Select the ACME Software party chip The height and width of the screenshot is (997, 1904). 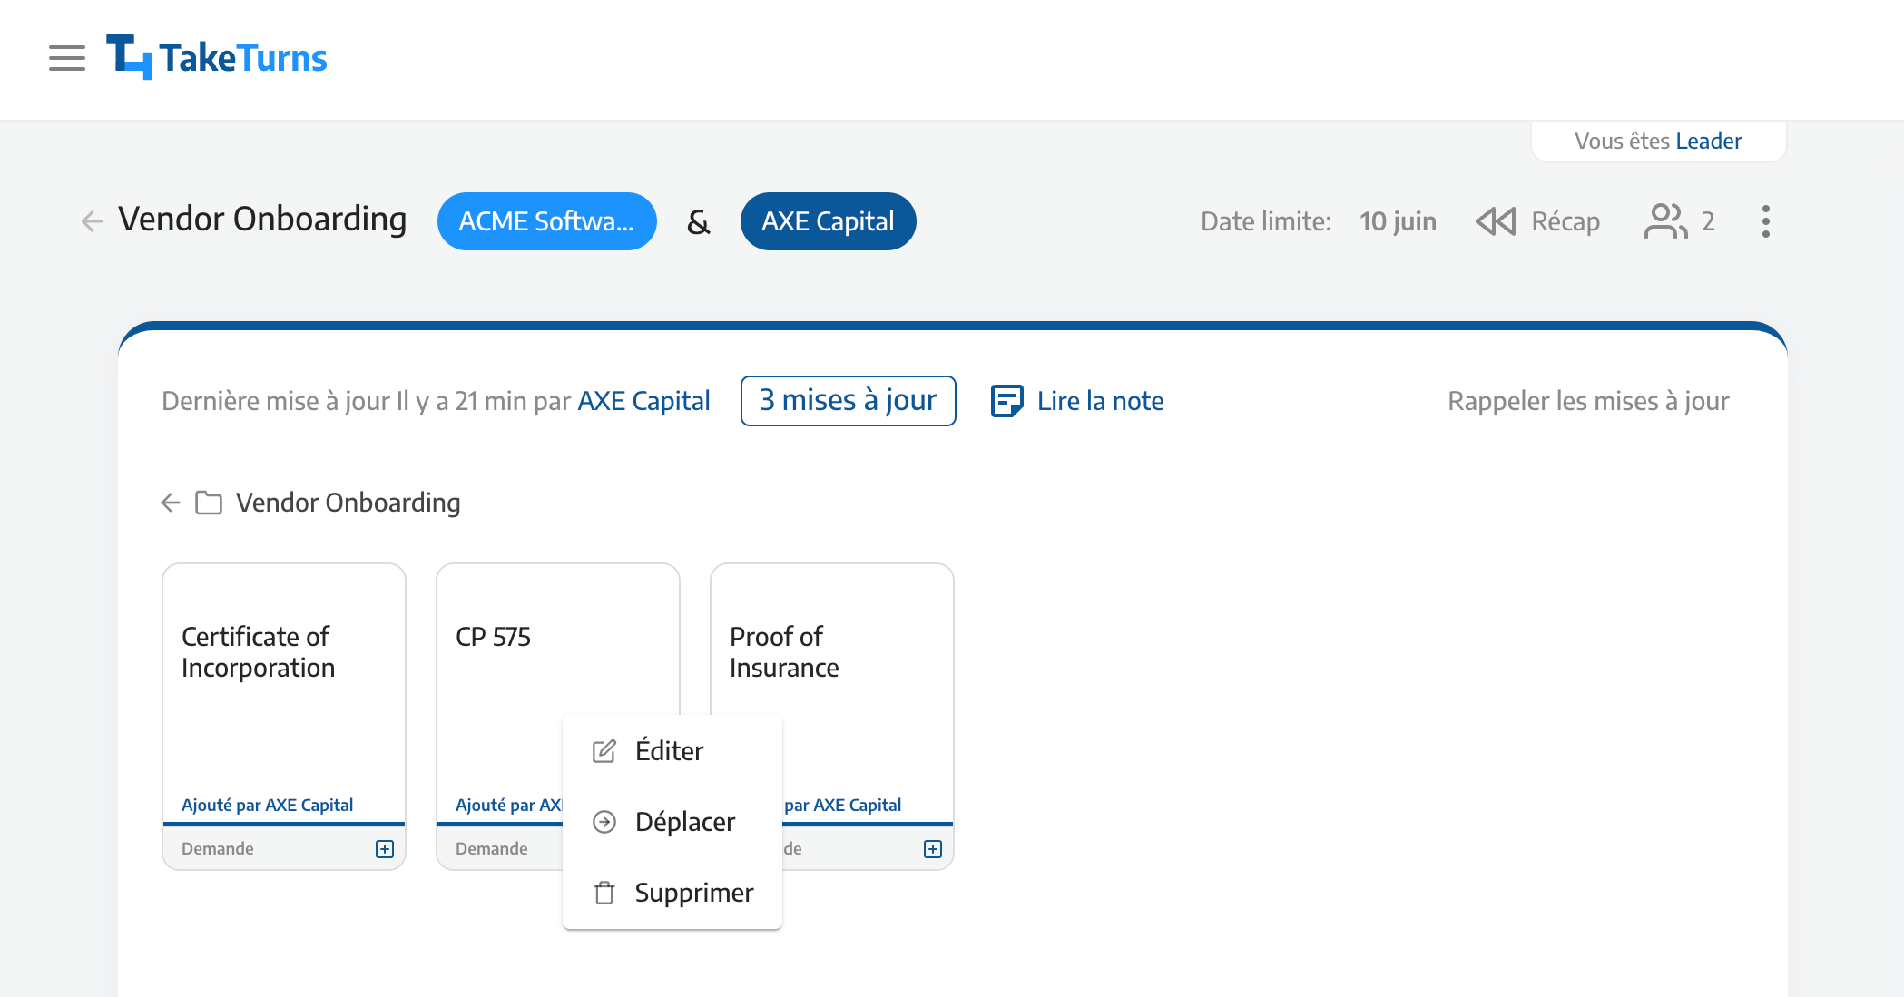coord(546,221)
